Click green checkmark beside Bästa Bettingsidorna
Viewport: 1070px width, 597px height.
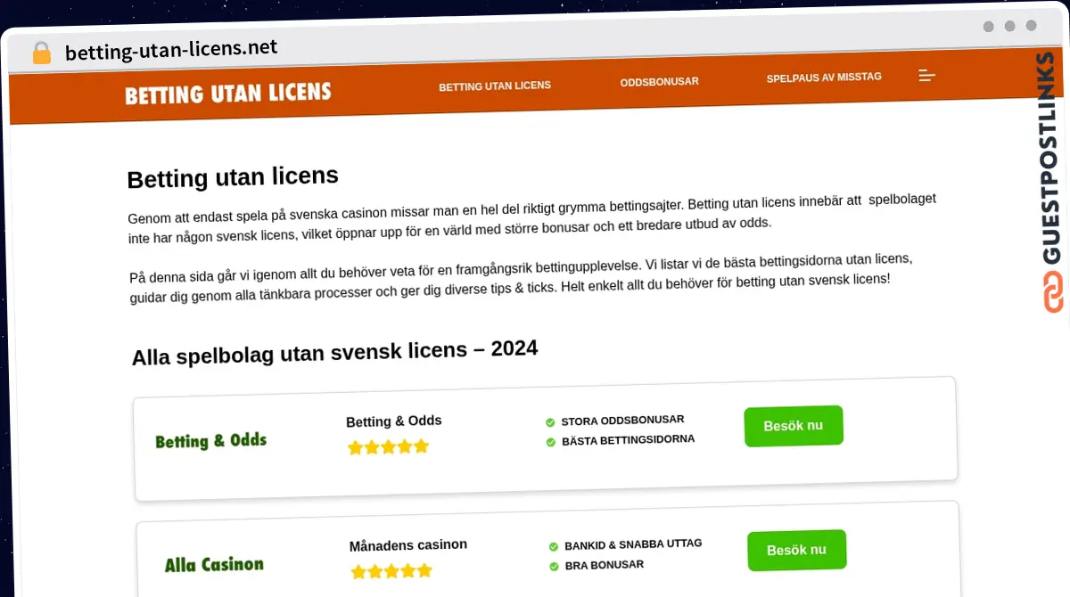pyautogui.click(x=550, y=441)
